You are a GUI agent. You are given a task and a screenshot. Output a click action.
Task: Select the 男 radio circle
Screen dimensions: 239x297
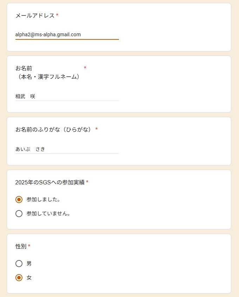click(19, 264)
